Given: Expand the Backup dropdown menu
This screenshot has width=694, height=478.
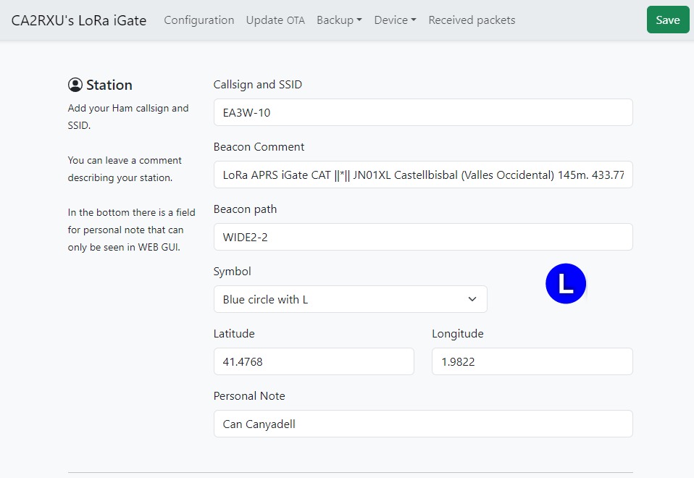Looking at the screenshot, I should pyautogui.click(x=339, y=20).
